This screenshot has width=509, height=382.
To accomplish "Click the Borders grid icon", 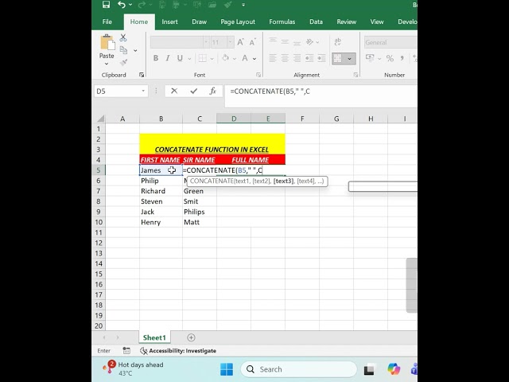I will [203, 58].
